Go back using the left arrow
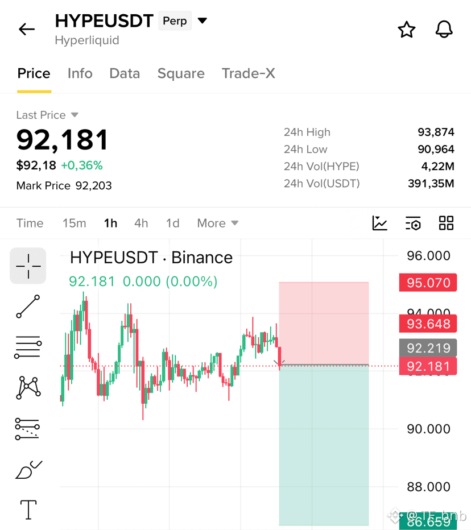This screenshot has height=530, width=471. [27, 30]
